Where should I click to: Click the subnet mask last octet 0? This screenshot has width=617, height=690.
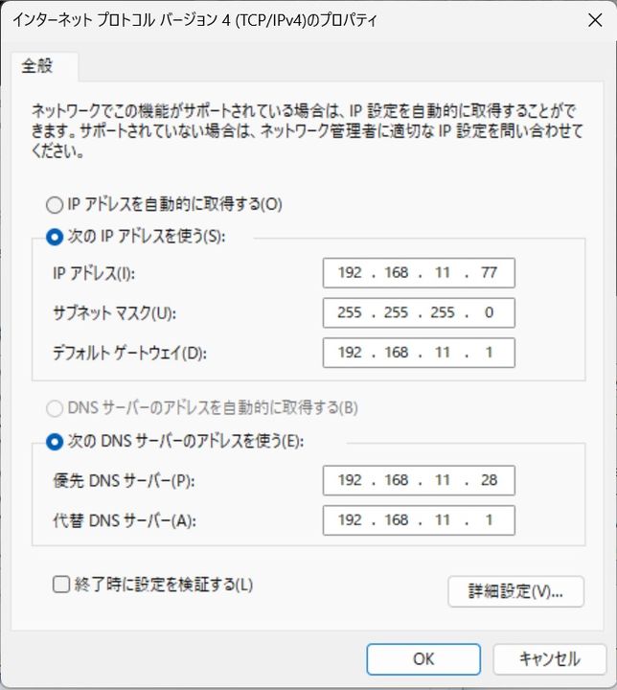point(489,312)
